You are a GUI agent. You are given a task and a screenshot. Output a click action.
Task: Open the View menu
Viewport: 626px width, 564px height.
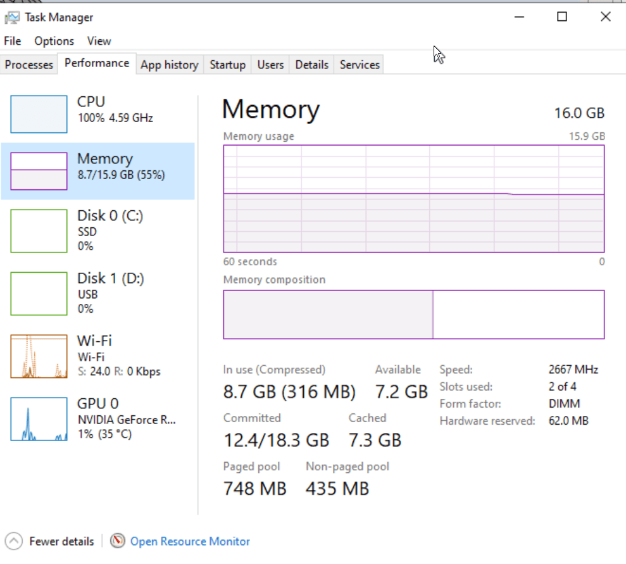click(99, 41)
